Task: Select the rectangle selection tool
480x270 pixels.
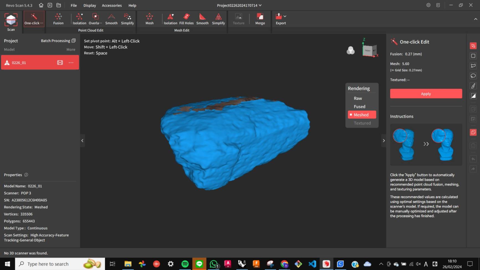Action: 473,56
